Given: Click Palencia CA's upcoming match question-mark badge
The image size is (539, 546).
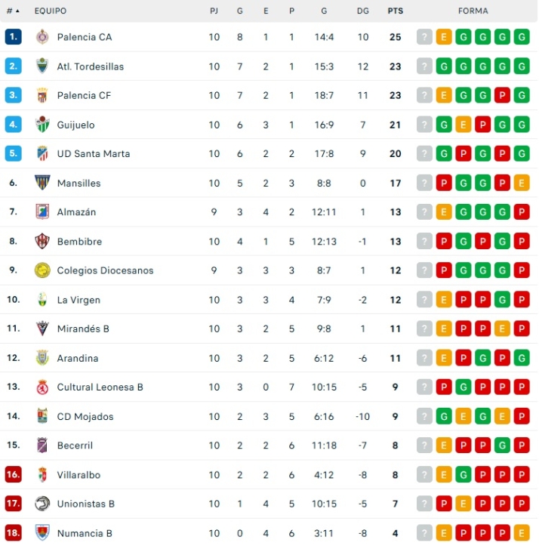Looking at the screenshot, I should point(425,37).
